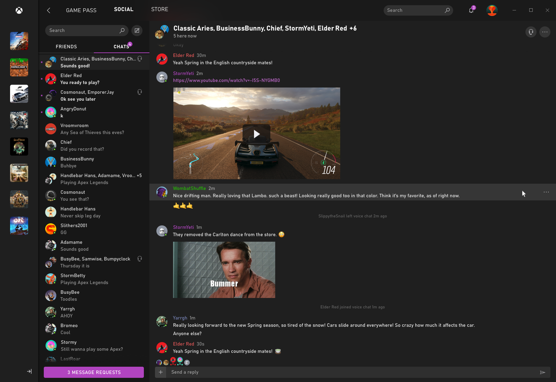Click StormYeti avatar on 1m message
The image size is (556, 382).
point(162,231)
